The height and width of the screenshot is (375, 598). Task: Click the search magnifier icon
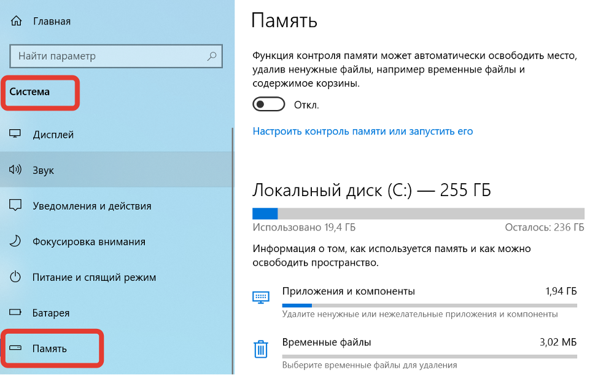[x=212, y=57]
